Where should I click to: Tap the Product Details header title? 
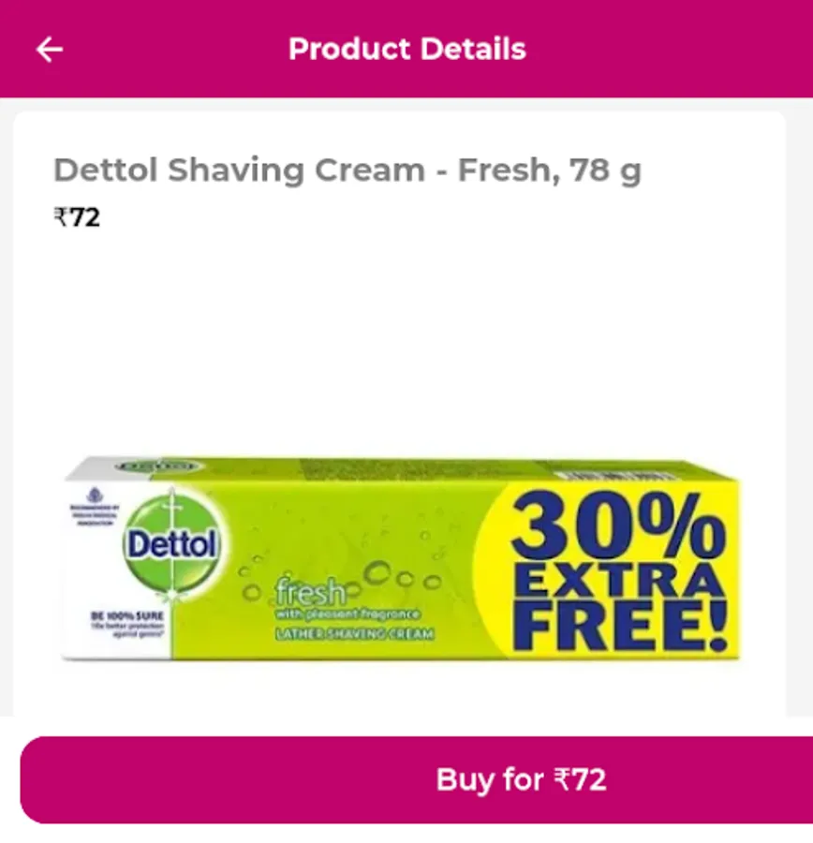pos(407,49)
